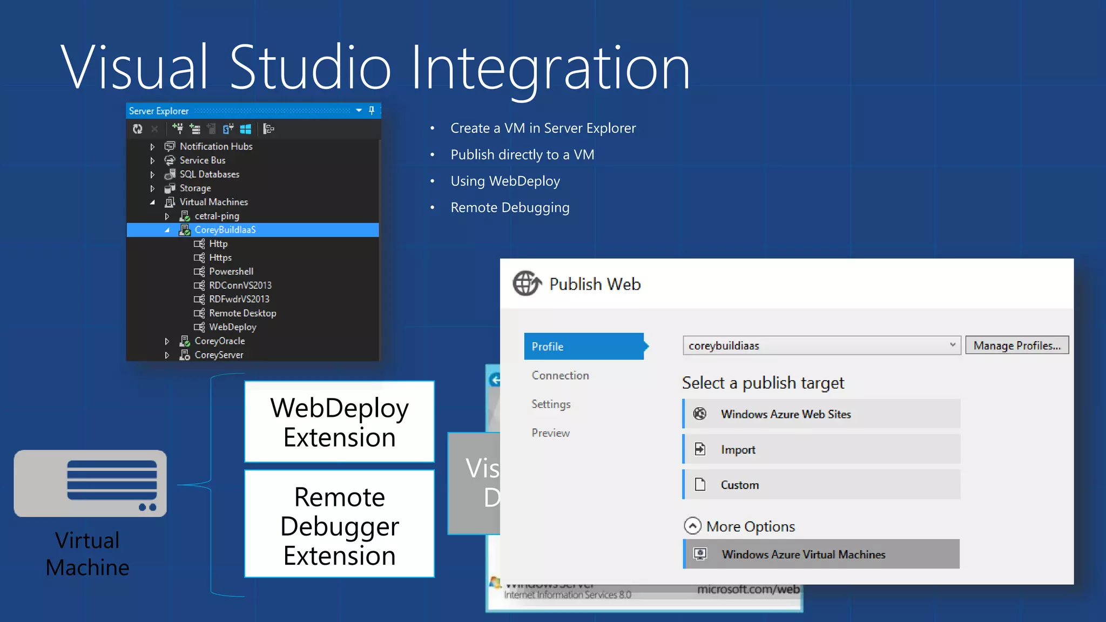Click the Remote Debugger Extension box
The width and height of the screenshot is (1106, 622).
pyautogui.click(x=340, y=524)
